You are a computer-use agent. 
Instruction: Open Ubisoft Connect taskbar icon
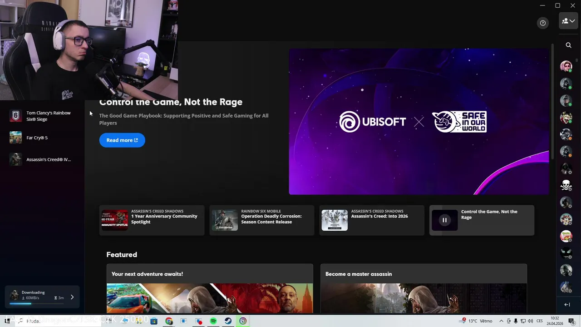pyautogui.click(x=243, y=321)
